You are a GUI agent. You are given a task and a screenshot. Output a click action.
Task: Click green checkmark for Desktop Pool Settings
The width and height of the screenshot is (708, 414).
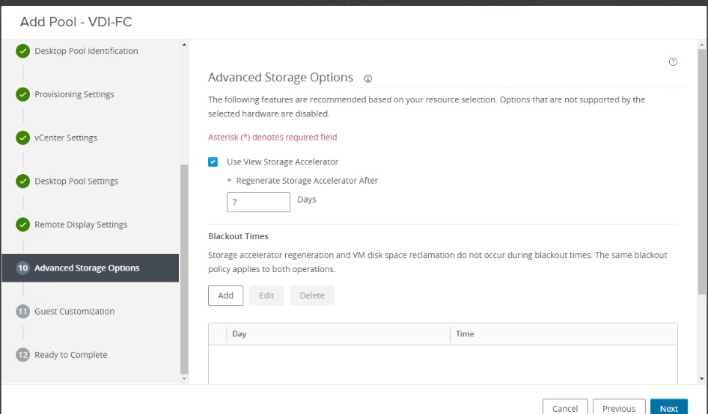[x=22, y=182]
